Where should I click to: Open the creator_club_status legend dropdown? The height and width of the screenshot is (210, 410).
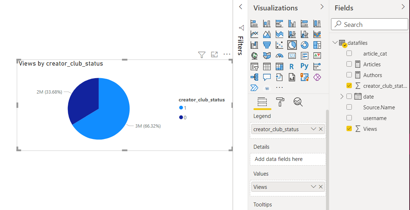(313, 129)
